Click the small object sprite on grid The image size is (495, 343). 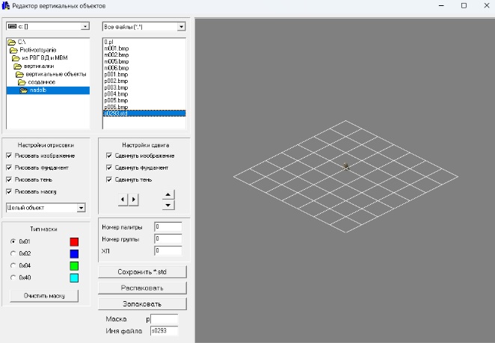[x=346, y=167]
